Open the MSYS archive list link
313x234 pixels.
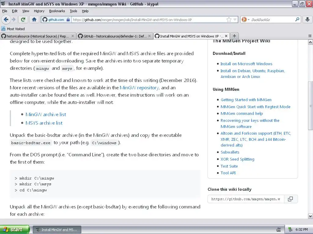(x=44, y=123)
